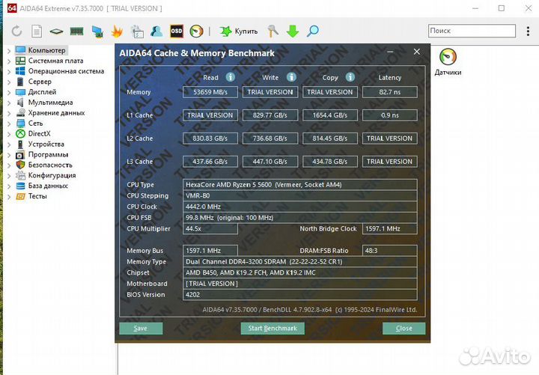This screenshot has width=539, height=375.
Task: Open the Report page icon
Action: pyautogui.click(x=37, y=31)
